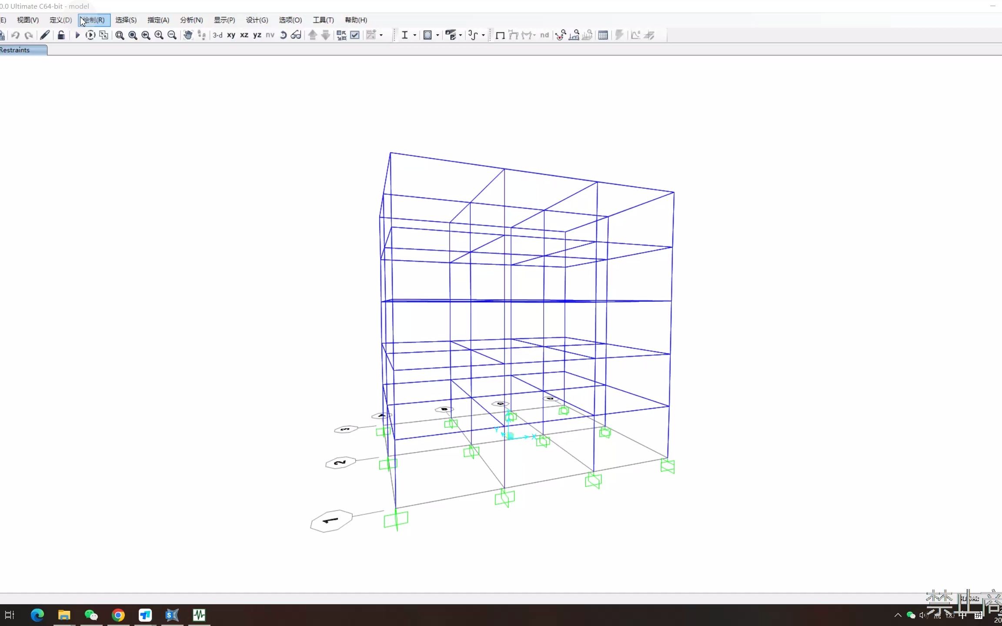Open the 定义(D) menu
1002x626 pixels.
pos(60,20)
